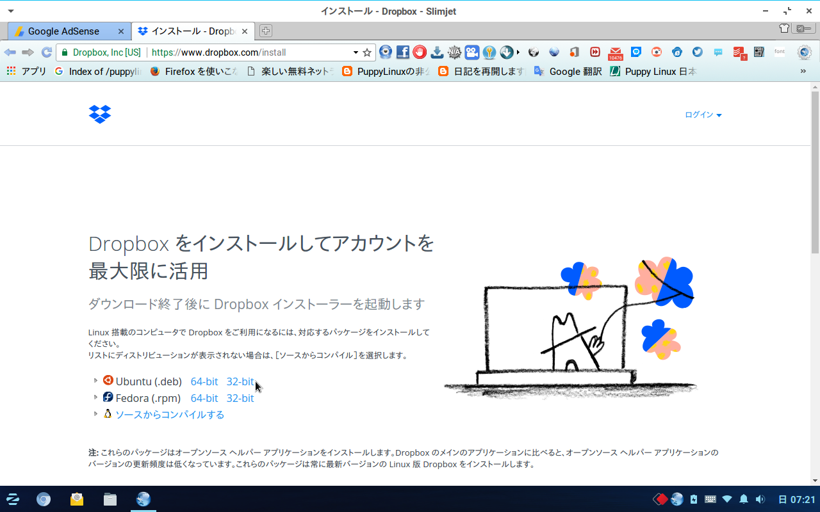This screenshot has height=512, width=820.
Task: Click the volume speaker tray icon
Action: coord(760,499)
